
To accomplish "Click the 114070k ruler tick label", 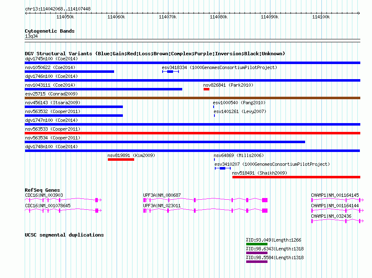I will click(x=168, y=17).
